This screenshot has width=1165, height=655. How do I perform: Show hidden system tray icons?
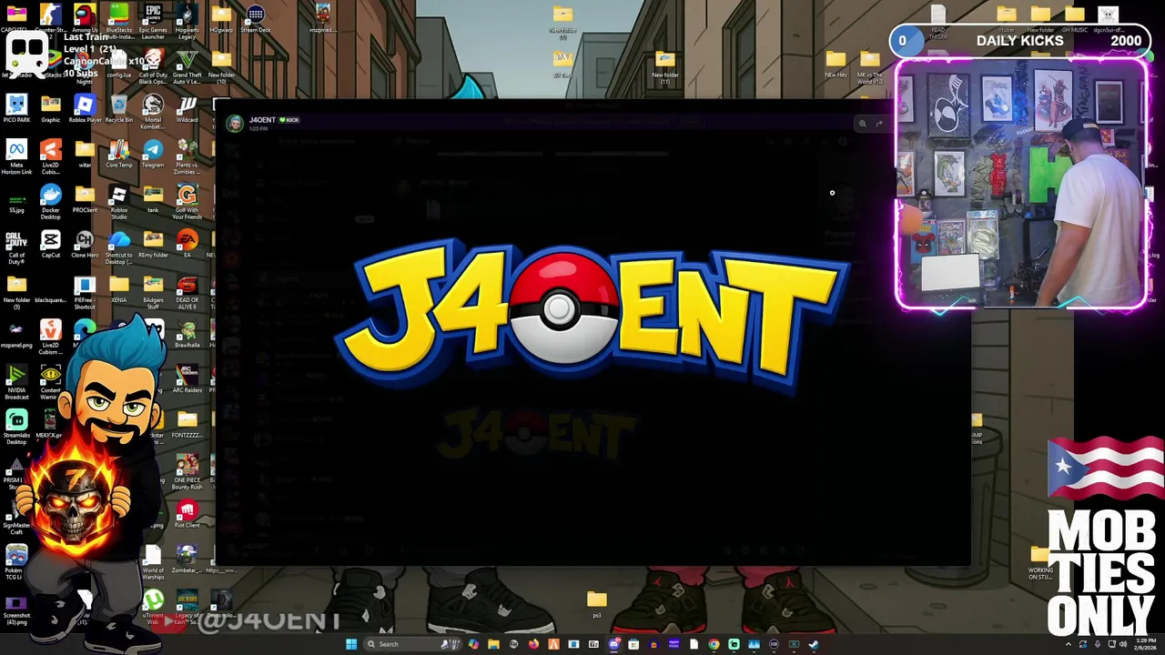(1069, 644)
